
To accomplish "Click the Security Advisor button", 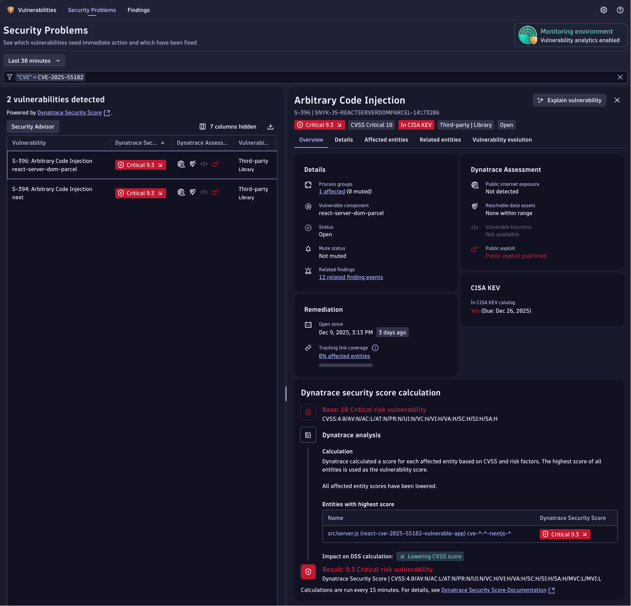I will point(33,127).
